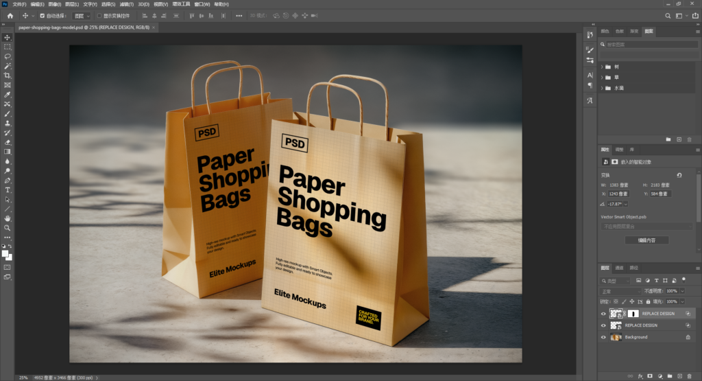Screen dimensions: 702x381
Task: Delete the selected layer with the trash icon
Action: 690,376
